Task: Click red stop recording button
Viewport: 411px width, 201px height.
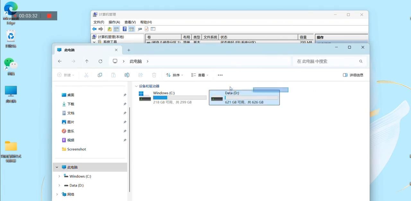Action: tap(49, 16)
